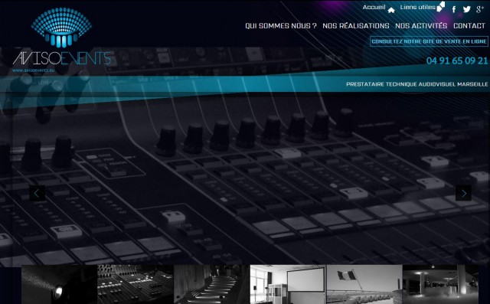Click the phone number 04 91 65 09 21
490x304 pixels.
pyautogui.click(x=457, y=60)
